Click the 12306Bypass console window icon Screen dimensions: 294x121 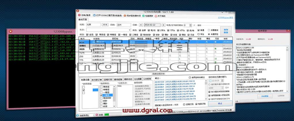pyautogui.click(x=11, y=31)
